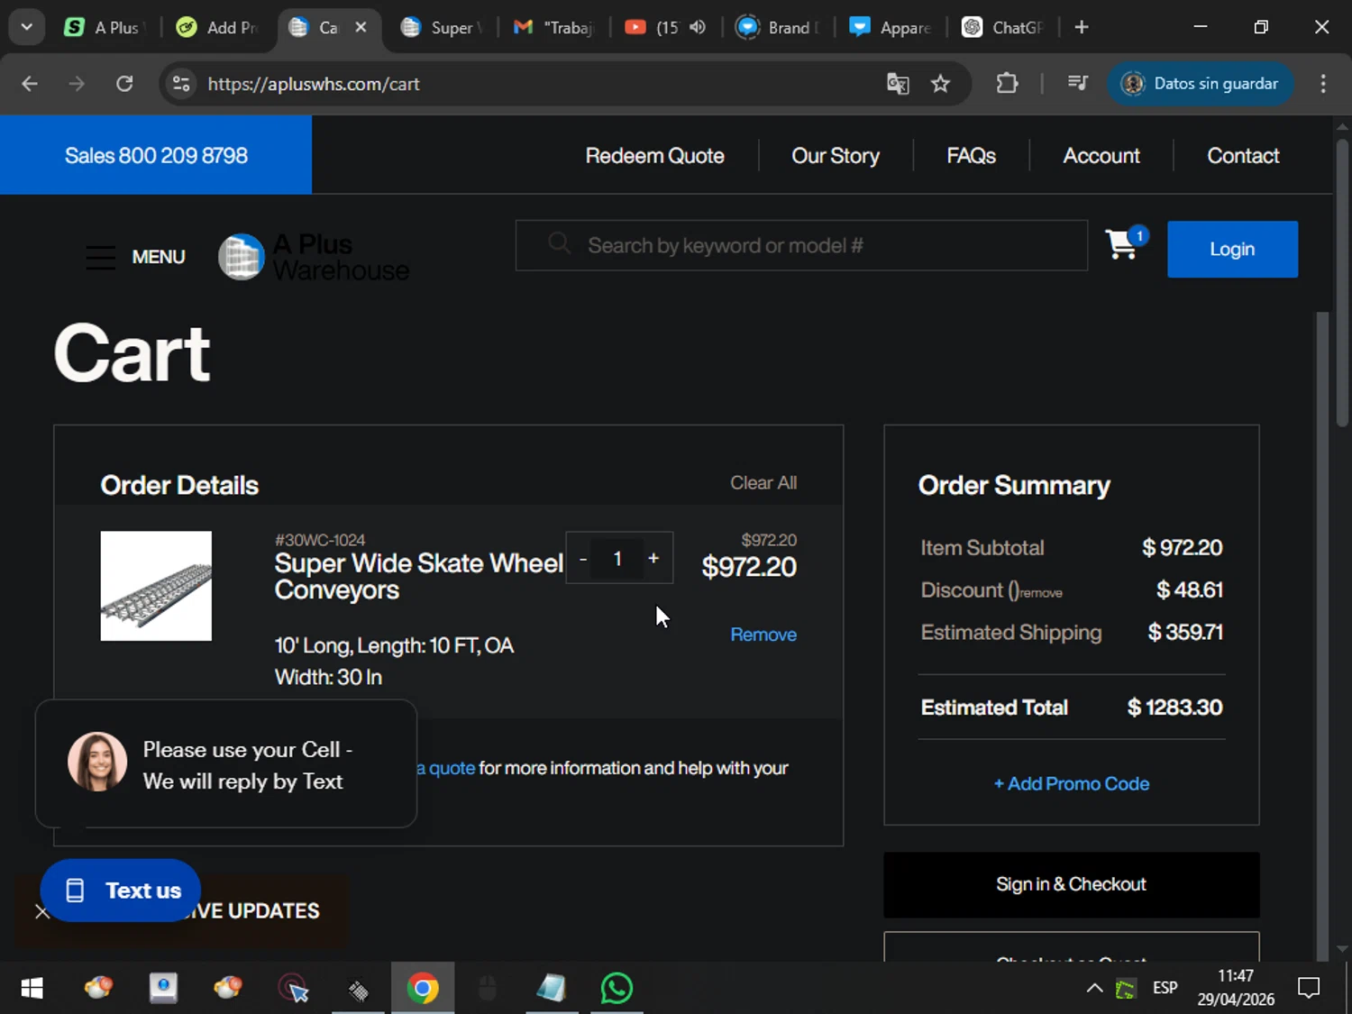The height and width of the screenshot is (1014, 1352).
Task: Click the browser forward arrow
Action: tap(77, 84)
